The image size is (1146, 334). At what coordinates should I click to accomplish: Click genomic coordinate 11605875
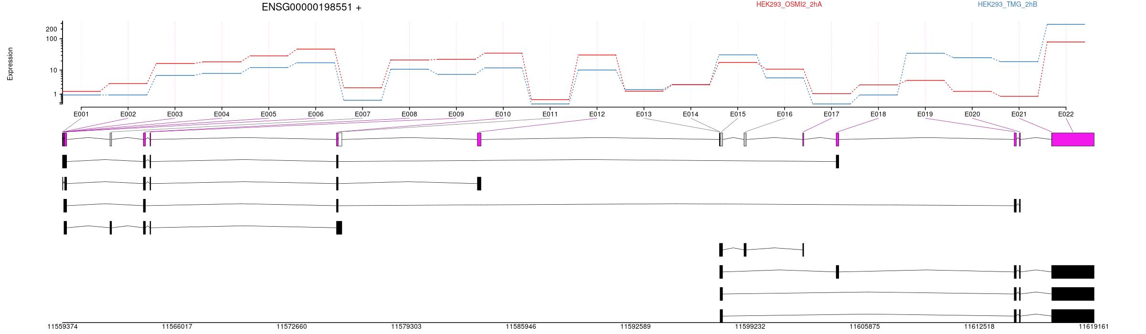pos(865,327)
